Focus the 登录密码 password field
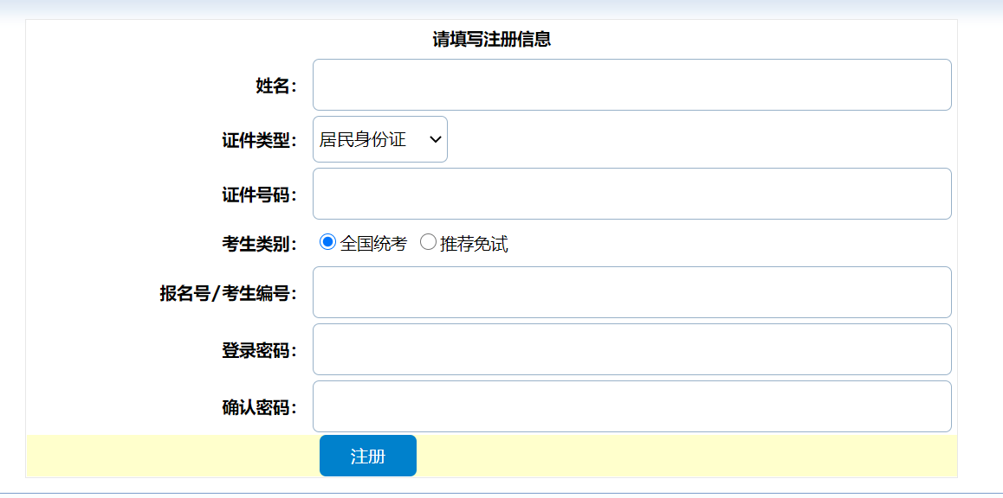The height and width of the screenshot is (498, 1003). (631, 349)
